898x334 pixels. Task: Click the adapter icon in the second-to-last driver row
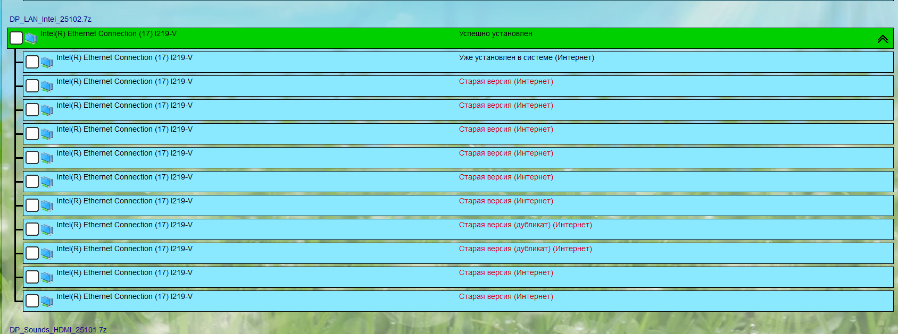(47, 277)
